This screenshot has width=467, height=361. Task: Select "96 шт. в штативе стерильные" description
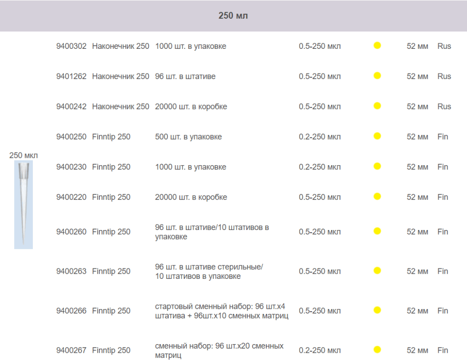(209, 267)
